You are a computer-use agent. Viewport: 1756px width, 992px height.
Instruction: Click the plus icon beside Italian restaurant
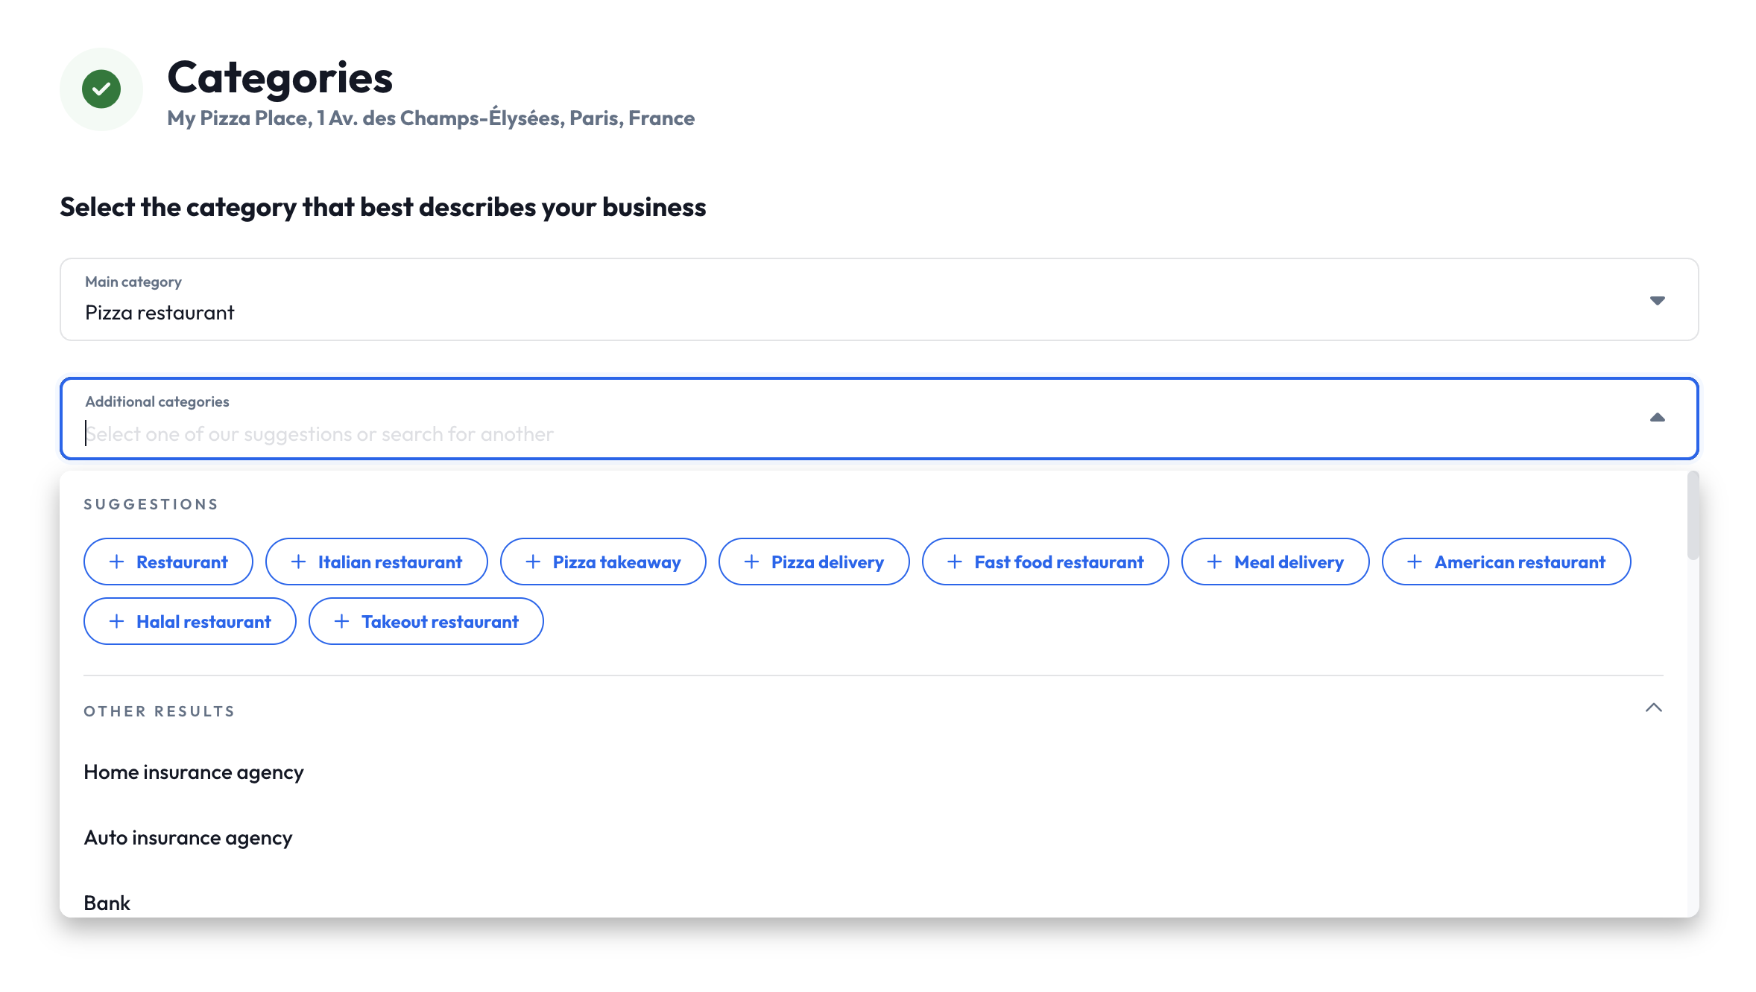[299, 562]
